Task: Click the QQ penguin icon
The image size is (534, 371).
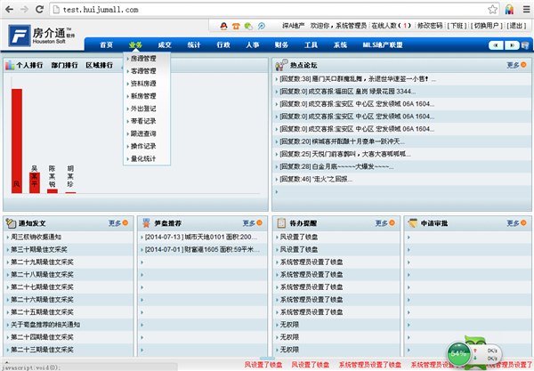Action: tap(223, 26)
